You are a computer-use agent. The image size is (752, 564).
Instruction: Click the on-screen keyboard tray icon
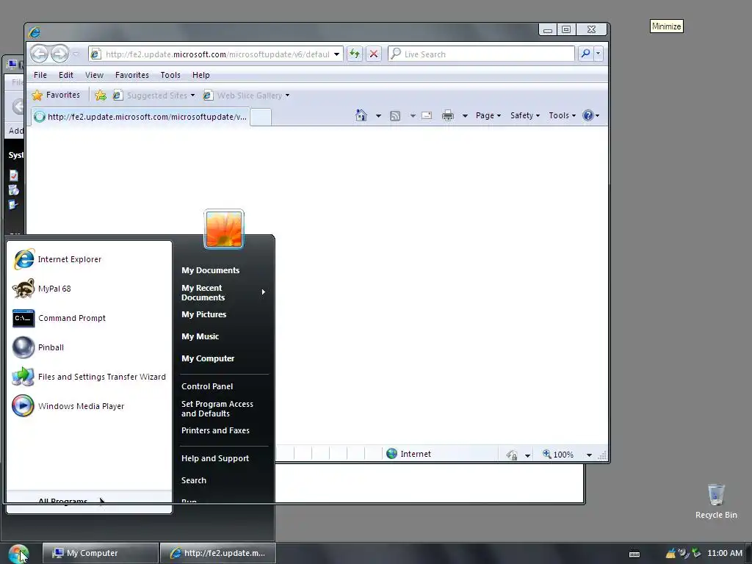point(634,554)
